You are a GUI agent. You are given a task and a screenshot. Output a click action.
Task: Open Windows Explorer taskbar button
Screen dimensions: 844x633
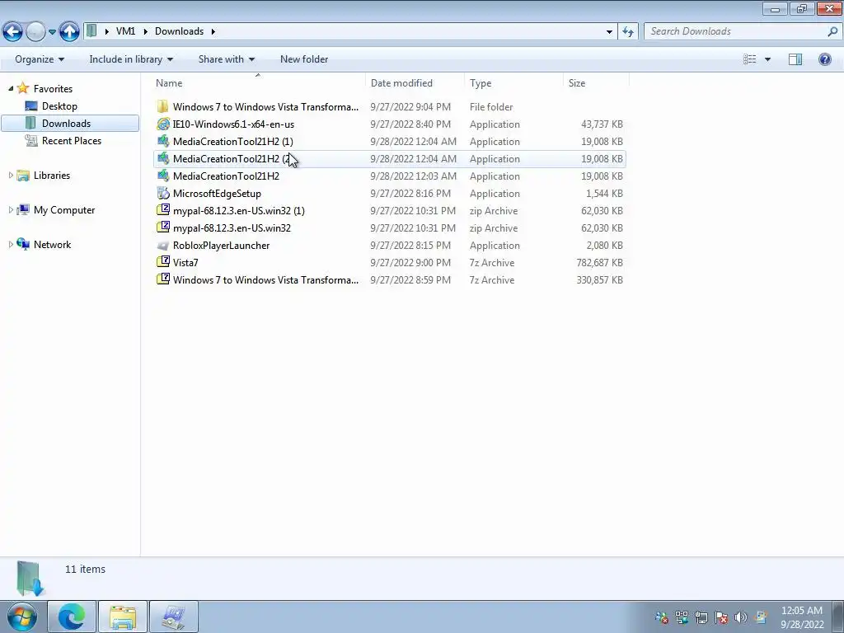coord(122,617)
